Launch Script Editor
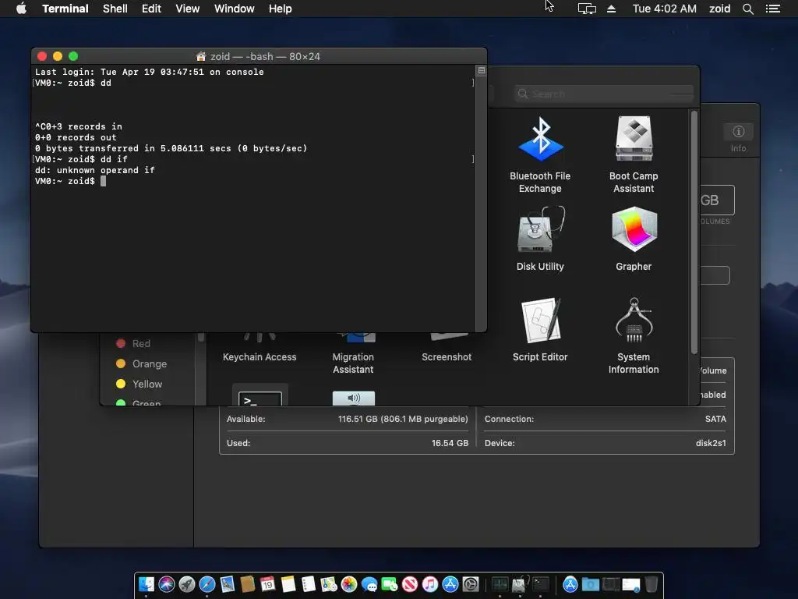The image size is (798, 599). (540, 330)
